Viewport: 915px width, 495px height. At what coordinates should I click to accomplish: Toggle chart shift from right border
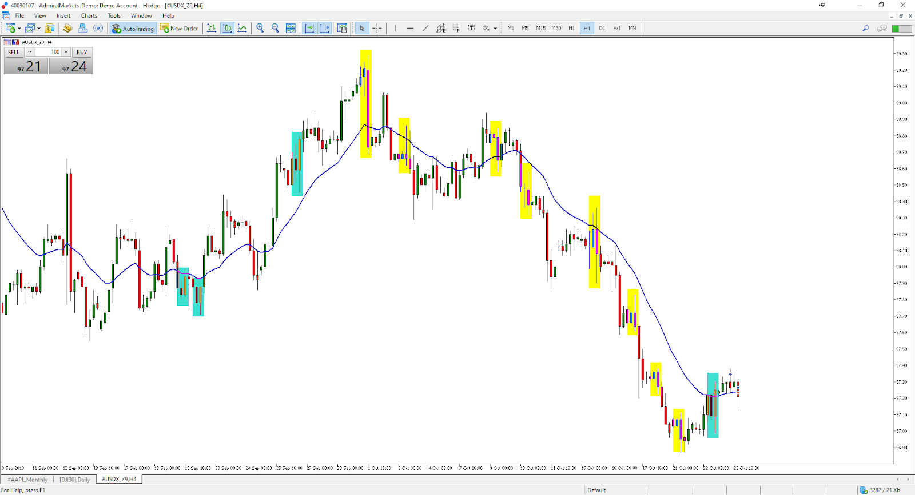pos(325,28)
